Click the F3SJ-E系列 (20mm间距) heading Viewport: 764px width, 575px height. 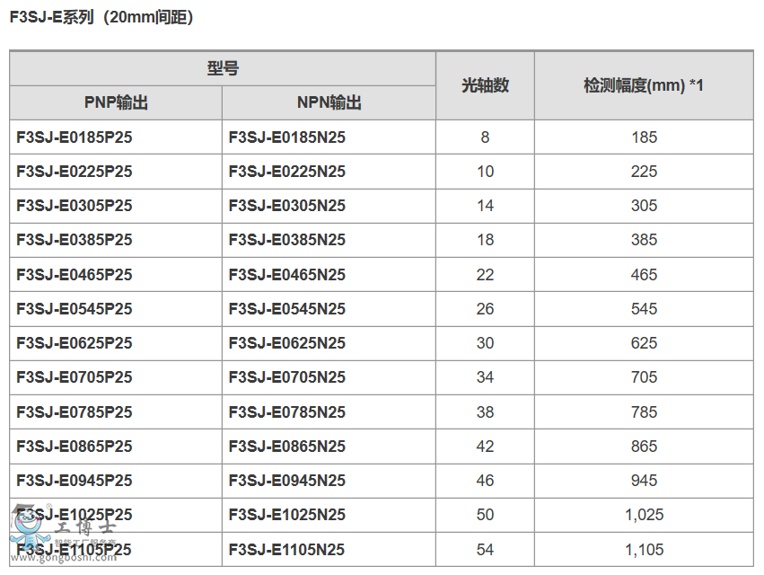[x=101, y=17]
